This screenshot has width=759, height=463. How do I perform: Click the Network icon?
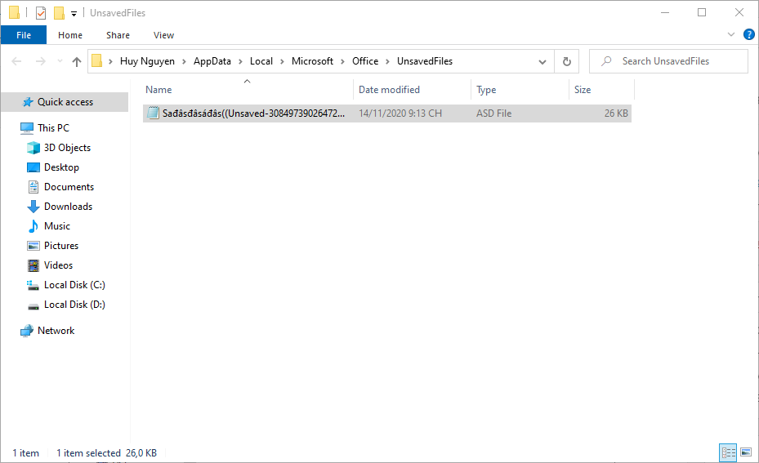[27, 331]
